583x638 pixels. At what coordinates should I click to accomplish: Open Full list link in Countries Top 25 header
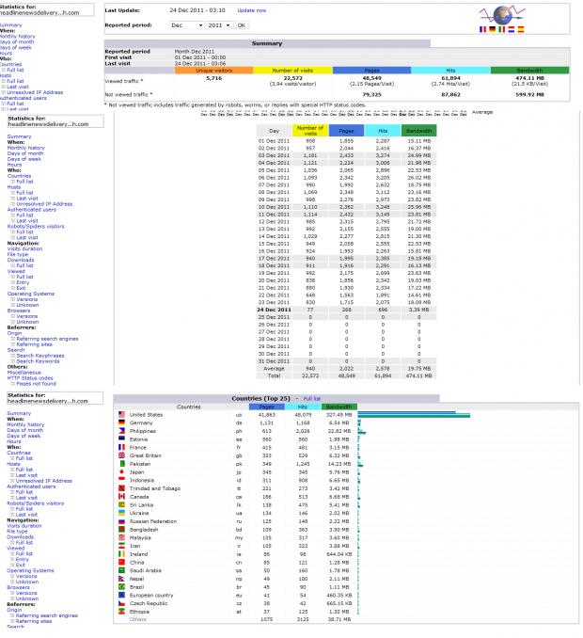(x=312, y=398)
